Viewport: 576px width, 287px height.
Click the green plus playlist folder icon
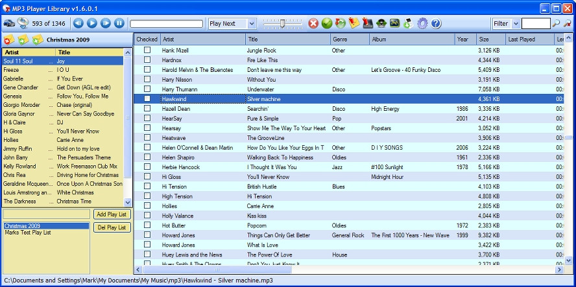(x=37, y=40)
